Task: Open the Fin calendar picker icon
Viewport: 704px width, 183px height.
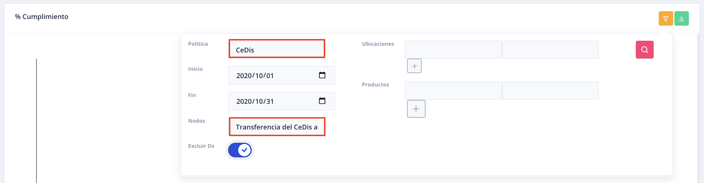Action: [x=322, y=101]
